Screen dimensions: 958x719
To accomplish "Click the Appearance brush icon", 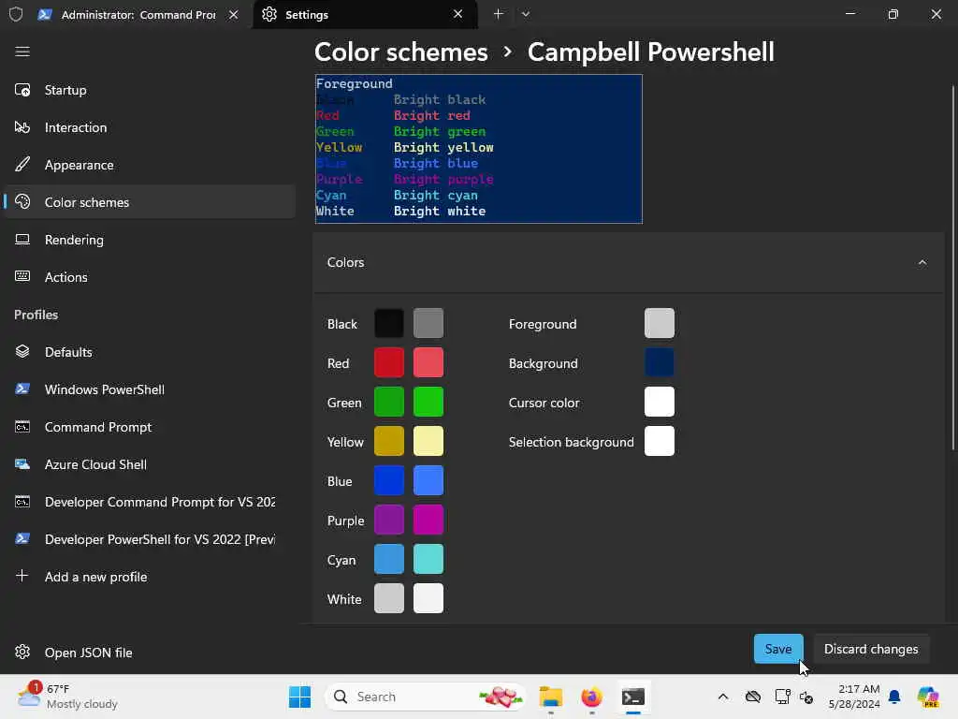I will 22,165.
